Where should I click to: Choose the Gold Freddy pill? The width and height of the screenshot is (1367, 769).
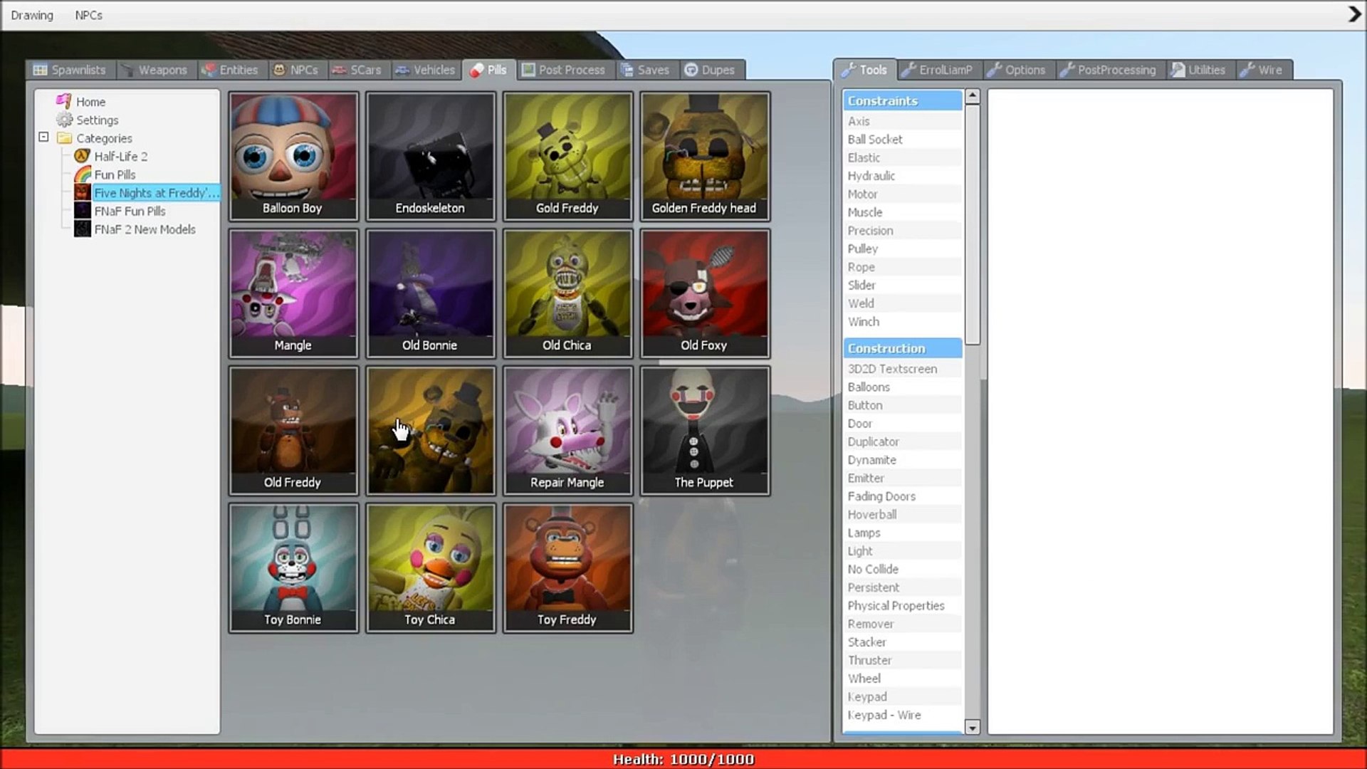point(567,155)
